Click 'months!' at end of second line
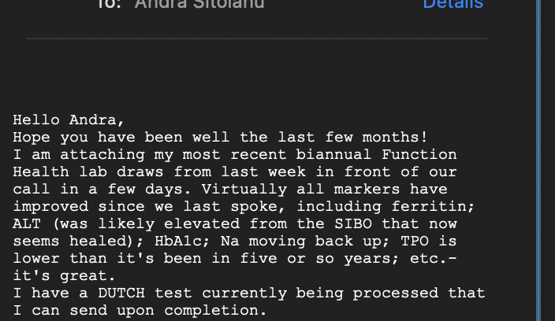Screen dimensions: 555x321 396,137
